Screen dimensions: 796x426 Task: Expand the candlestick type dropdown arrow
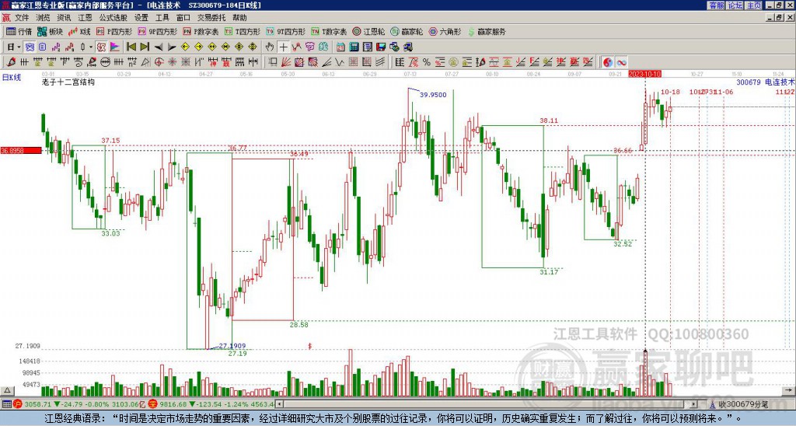[91, 47]
